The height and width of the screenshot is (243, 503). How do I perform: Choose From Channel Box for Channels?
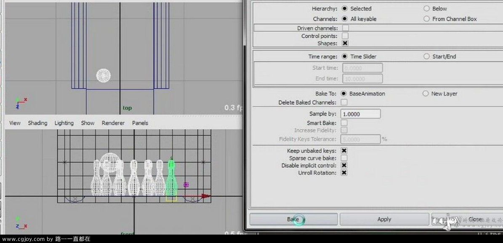(x=426, y=19)
